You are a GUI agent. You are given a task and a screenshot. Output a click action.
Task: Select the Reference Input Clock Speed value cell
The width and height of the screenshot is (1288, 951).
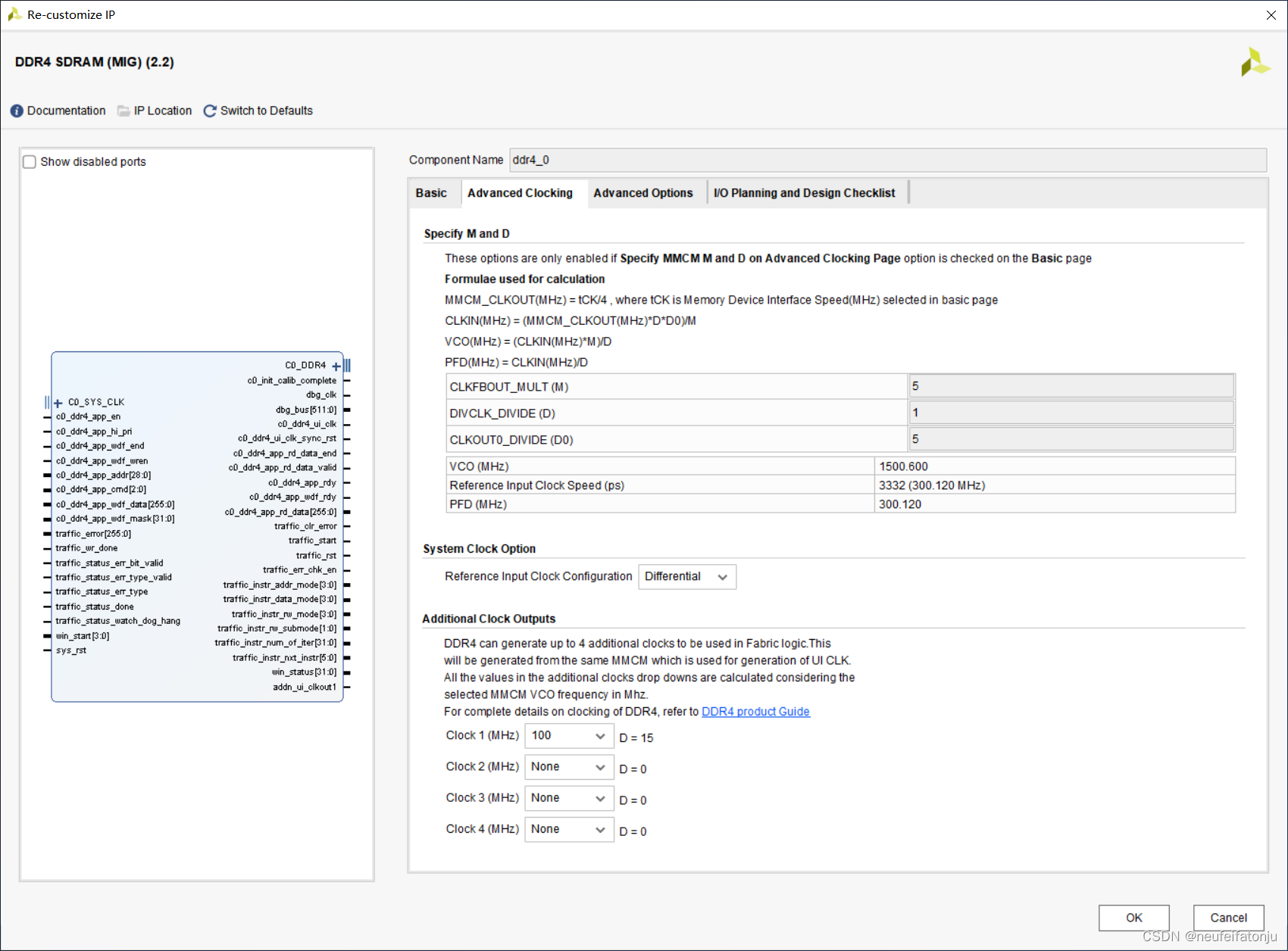pos(1055,485)
